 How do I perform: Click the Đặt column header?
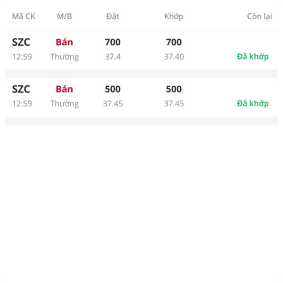pyautogui.click(x=113, y=17)
